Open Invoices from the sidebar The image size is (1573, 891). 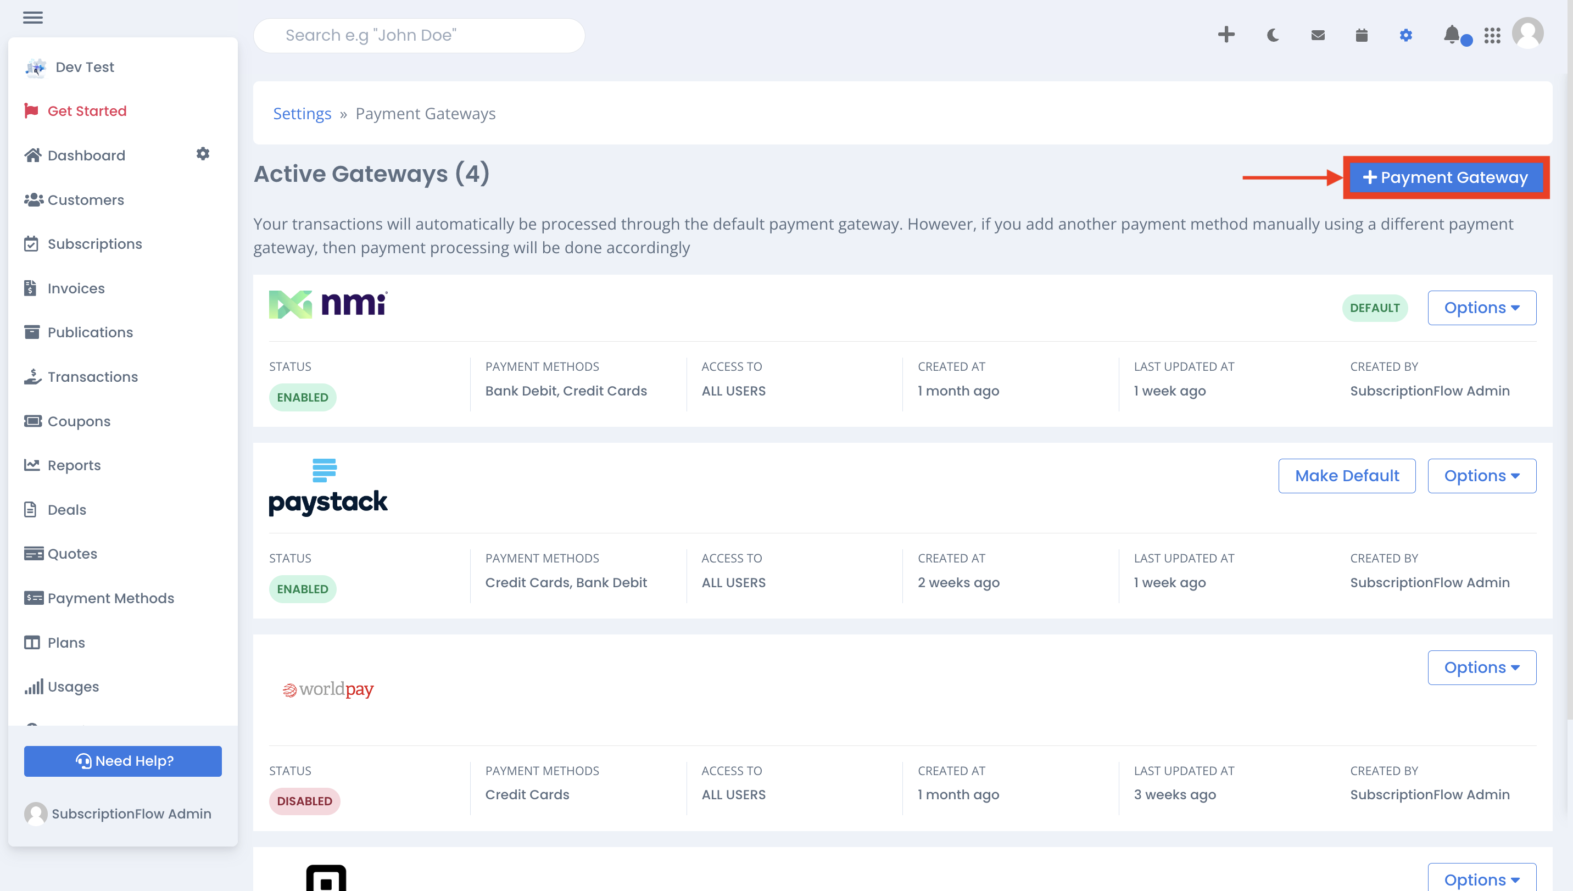76,288
